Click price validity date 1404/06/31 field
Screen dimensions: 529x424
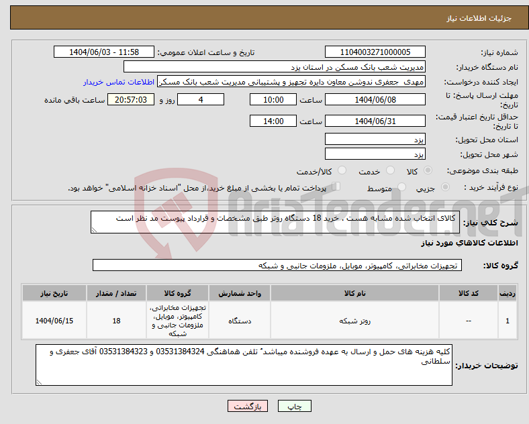pos(375,121)
